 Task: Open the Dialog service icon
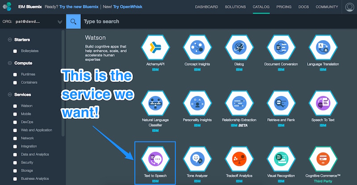[x=239, y=47]
